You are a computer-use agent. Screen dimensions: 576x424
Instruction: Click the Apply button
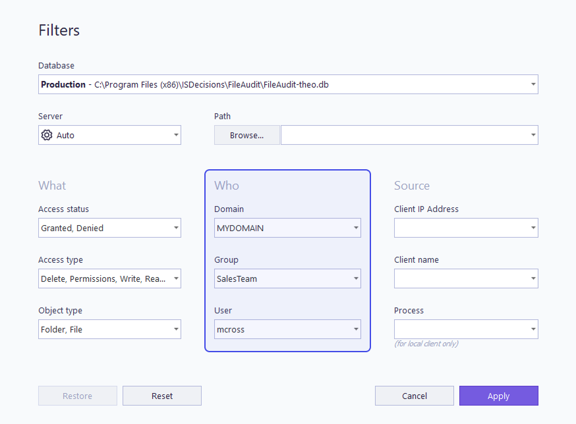[498, 396]
